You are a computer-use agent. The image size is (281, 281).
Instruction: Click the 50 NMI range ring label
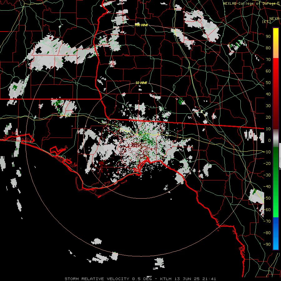pyautogui.click(x=141, y=83)
